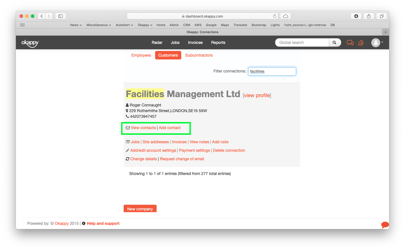Open the Invoices navigation item

pyautogui.click(x=195, y=42)
